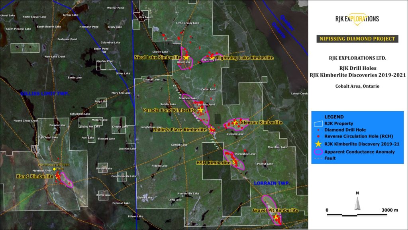Click the Kon 1 Kimberlite star marker

(58, 176)
